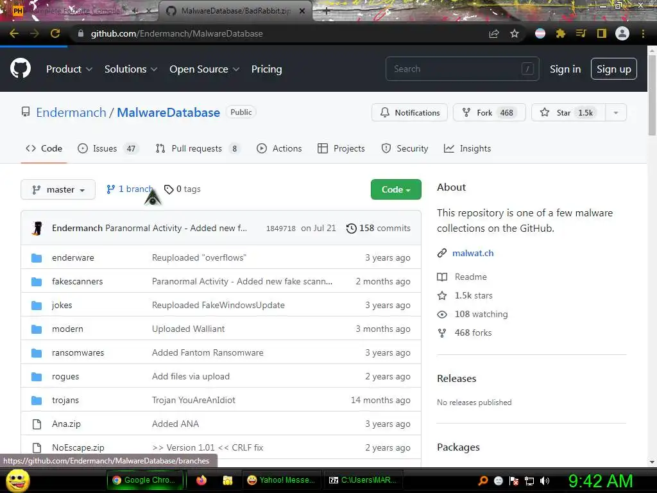
Task: Expand the Open Source menu
Action: coord(205,69)
